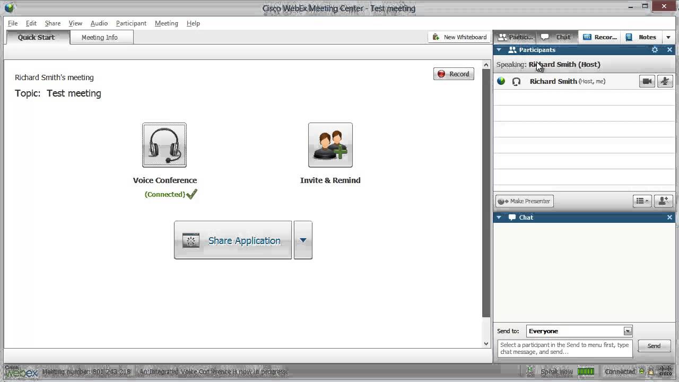Screen dimensions: 679x382
Task: Click the headset icon beside Richard Smith
Action: point(516,82)
